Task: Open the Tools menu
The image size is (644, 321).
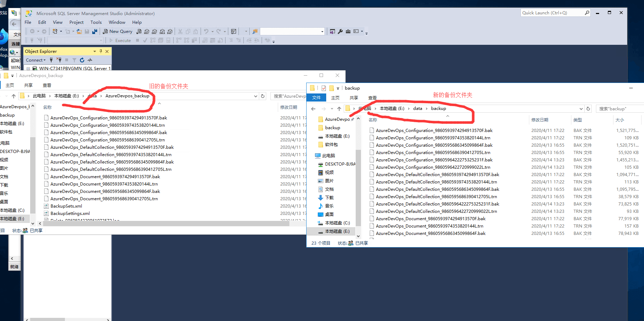Action: tap(96, 22)
